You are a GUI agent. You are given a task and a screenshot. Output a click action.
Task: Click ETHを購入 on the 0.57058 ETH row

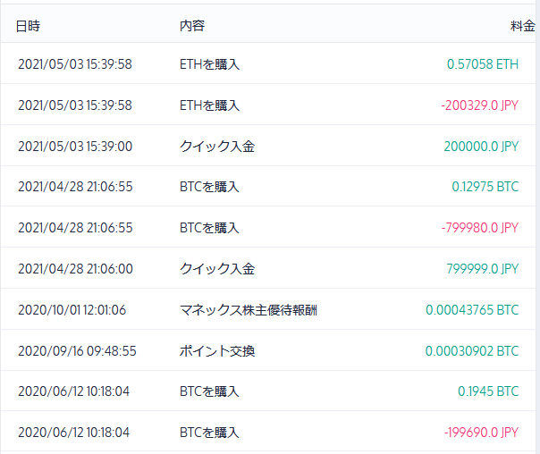point(210,64)
